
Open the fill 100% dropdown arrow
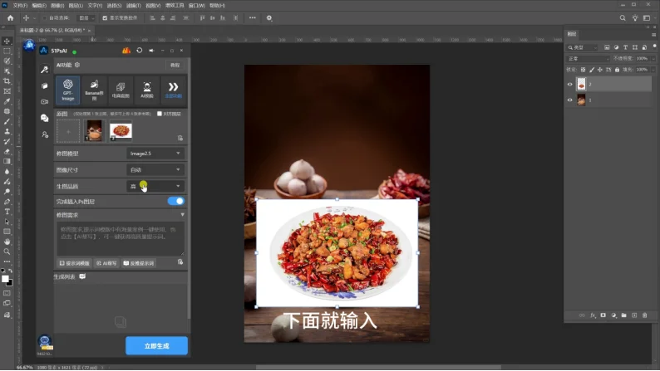(x=653, y=70)
